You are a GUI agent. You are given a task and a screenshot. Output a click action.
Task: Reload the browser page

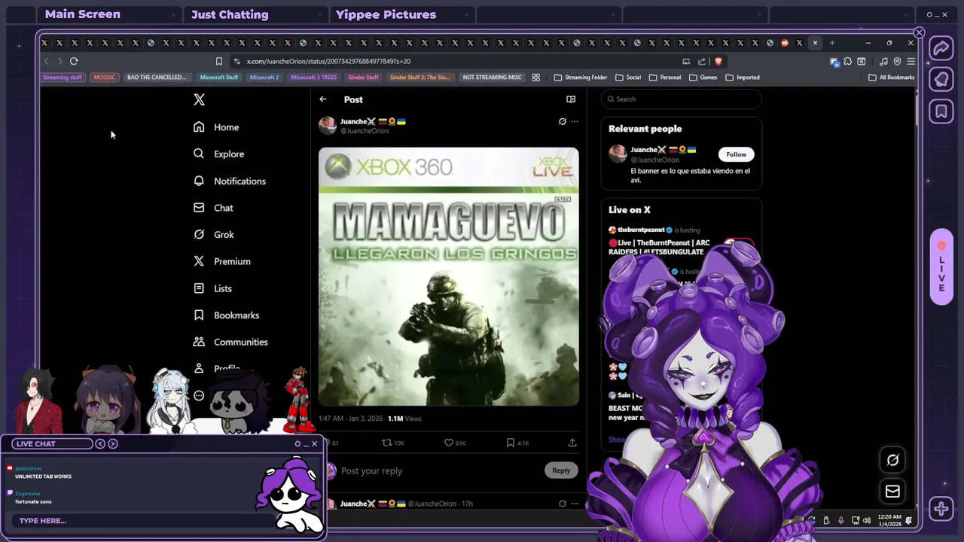(x=74, y=61)
